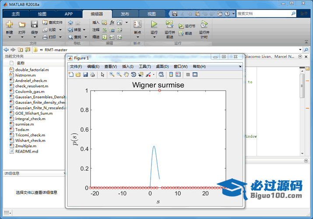Switch to the Publish (发布) tab
The image size is (313, 219).
(125, 14)
